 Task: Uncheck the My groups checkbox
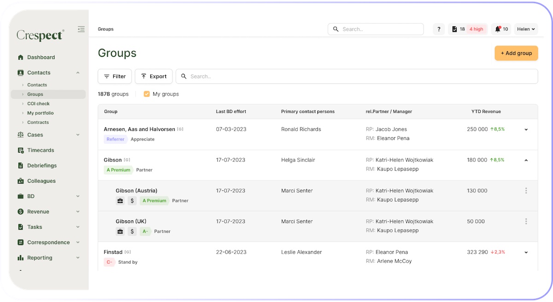[x=147, y=94]
